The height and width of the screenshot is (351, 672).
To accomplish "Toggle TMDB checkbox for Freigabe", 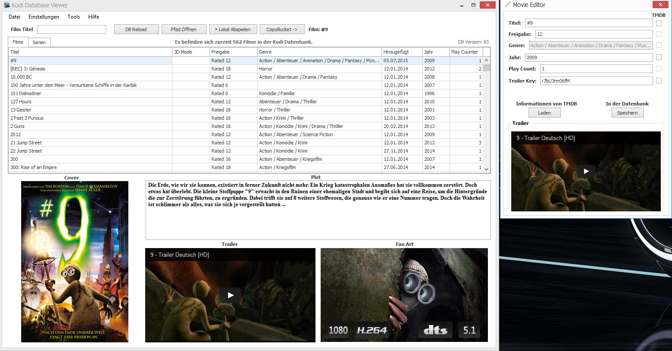I will tap(659, 34).
